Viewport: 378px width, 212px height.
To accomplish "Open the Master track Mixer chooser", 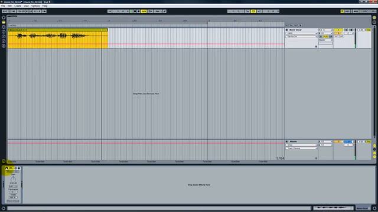I will tap(301, 145).
